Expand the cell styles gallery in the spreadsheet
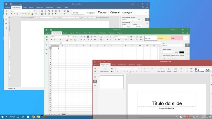 coord(187,38)
